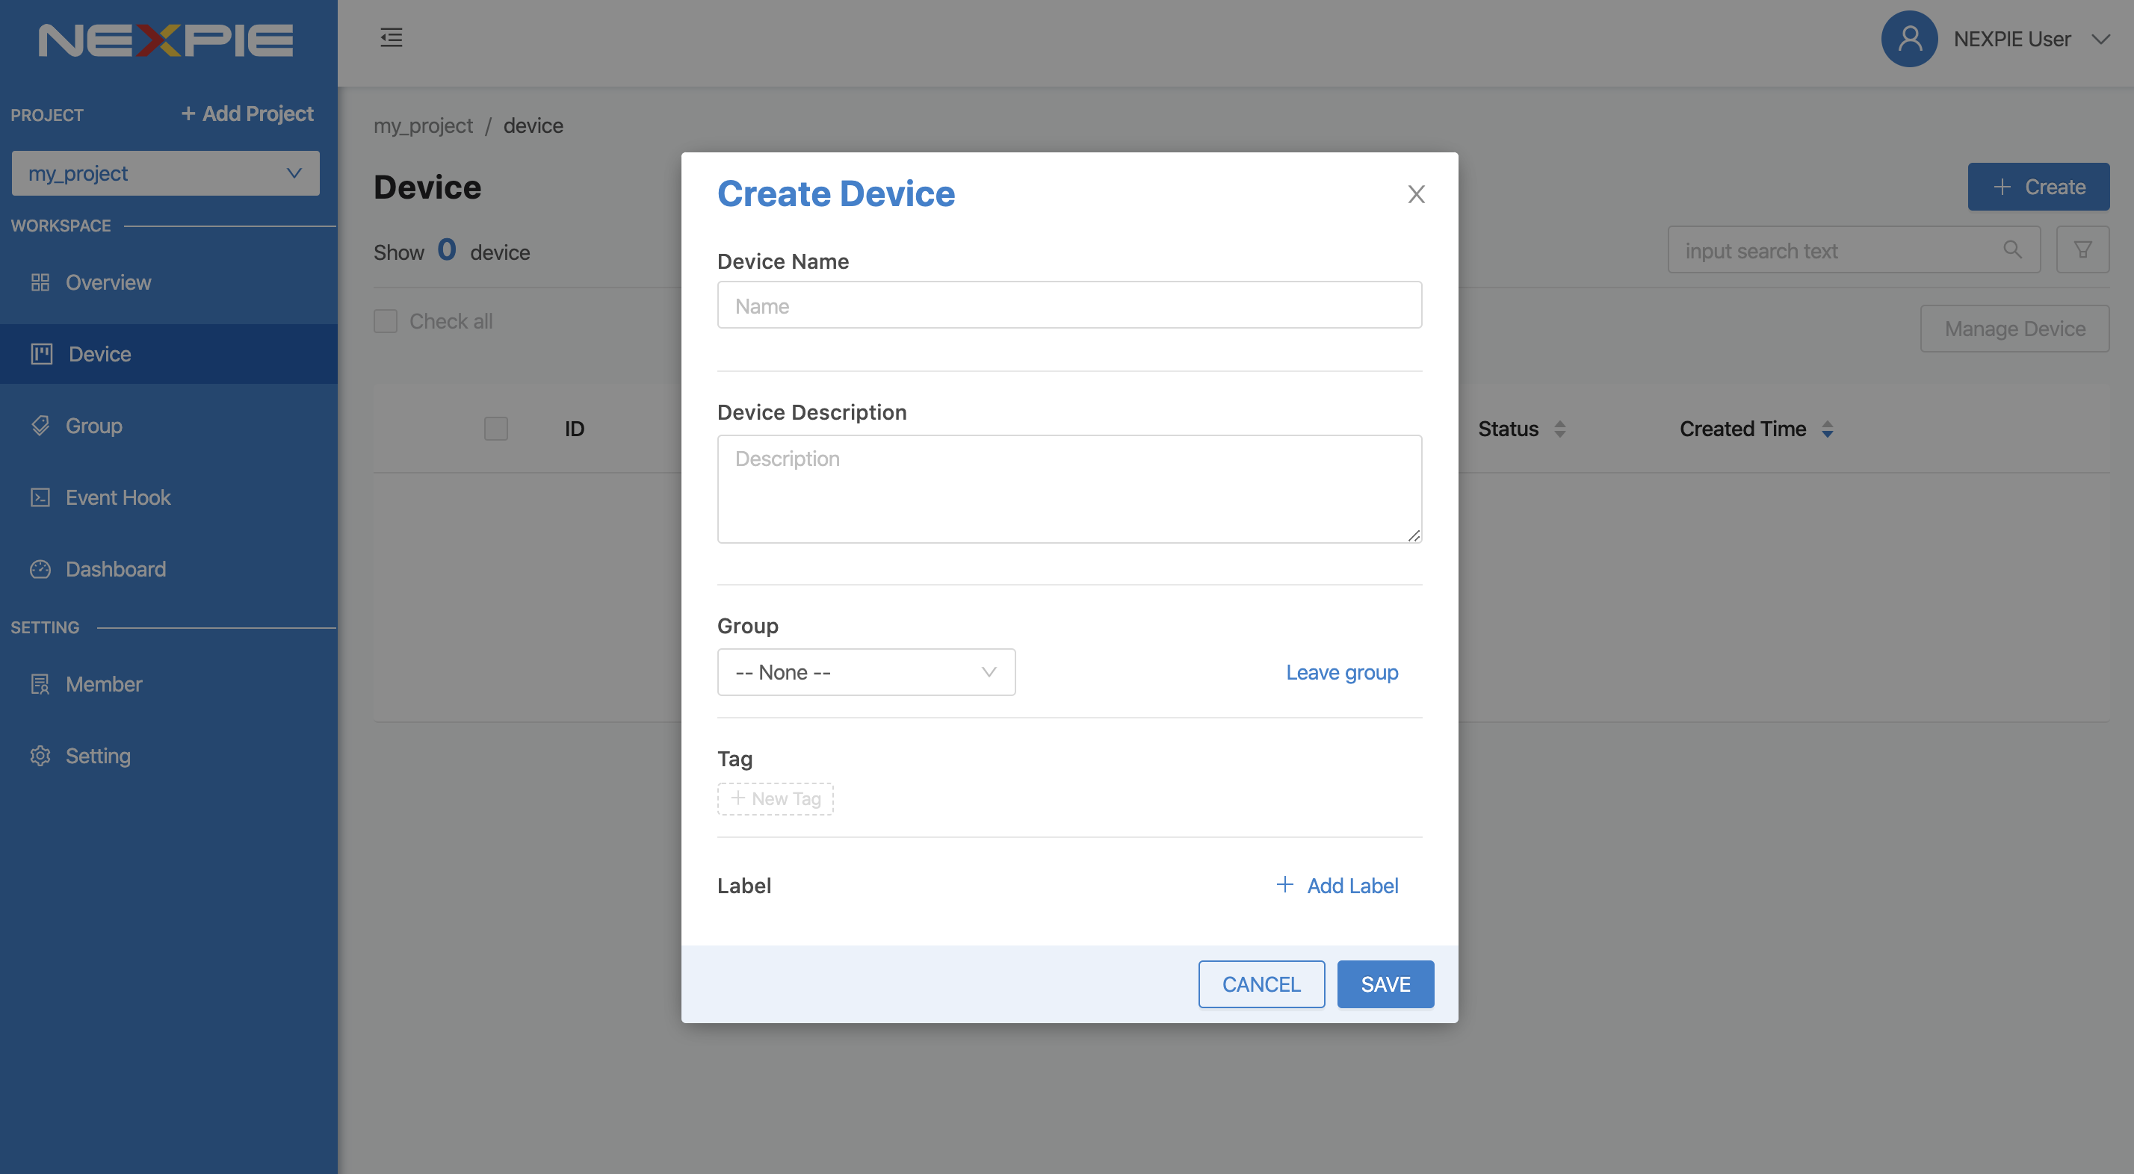
Task: Click the Device Name input field
Action: (1068, 304)
